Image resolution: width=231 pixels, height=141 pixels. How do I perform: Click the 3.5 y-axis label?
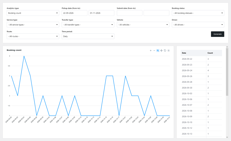coord(9,66)
